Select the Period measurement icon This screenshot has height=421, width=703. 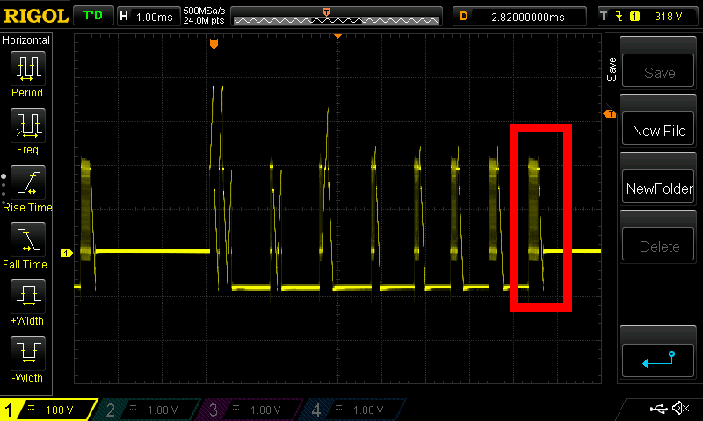click(x=28, y=68)
